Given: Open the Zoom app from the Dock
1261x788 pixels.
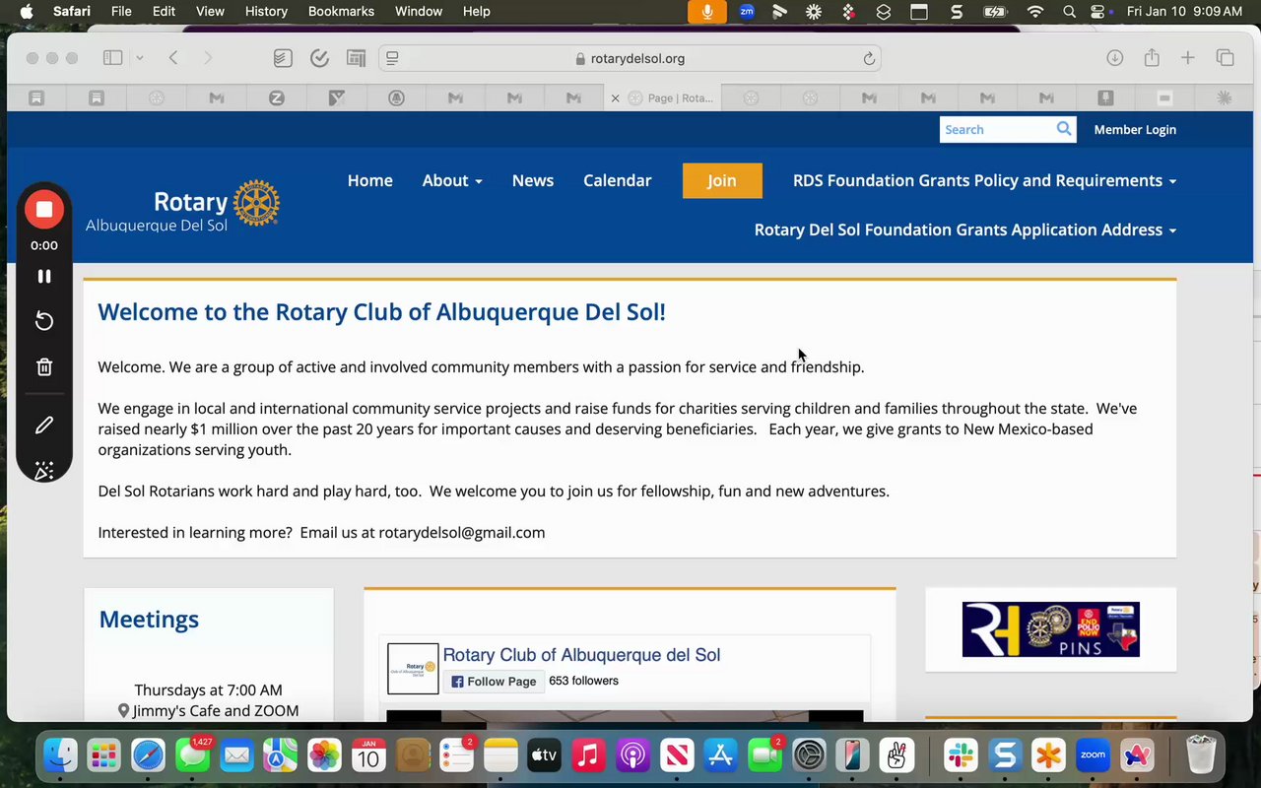Looking at the screenshot, I should (x=1093, y=755).
